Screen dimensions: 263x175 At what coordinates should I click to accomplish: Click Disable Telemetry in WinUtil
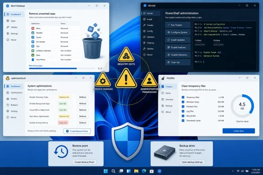[x=178, y=55]
